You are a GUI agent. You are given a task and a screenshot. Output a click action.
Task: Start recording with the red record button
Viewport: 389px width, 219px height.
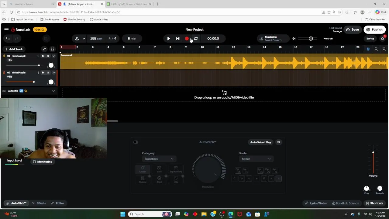tap(187, 39)
